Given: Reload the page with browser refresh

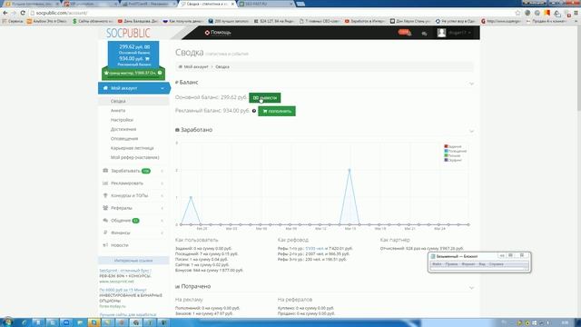Looking at the screenshot, I should coord(23,13).
